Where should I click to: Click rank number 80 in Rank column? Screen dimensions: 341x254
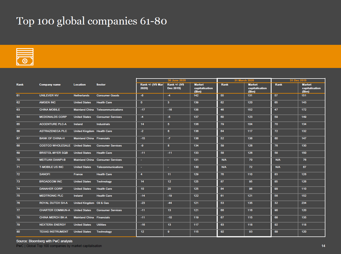coord(18,232)
